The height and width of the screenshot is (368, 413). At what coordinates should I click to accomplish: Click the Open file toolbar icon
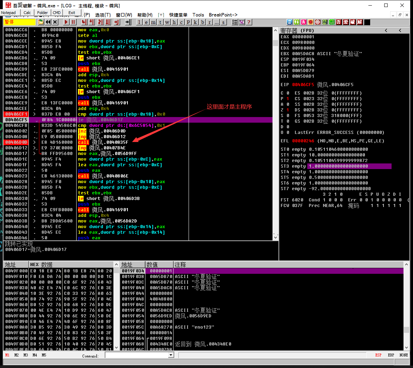click(x=41, y=22)
